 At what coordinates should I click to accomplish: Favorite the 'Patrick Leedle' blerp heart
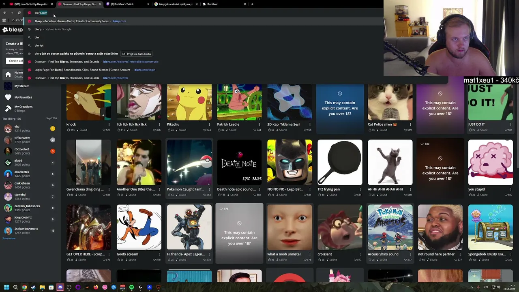coord(254,130)
